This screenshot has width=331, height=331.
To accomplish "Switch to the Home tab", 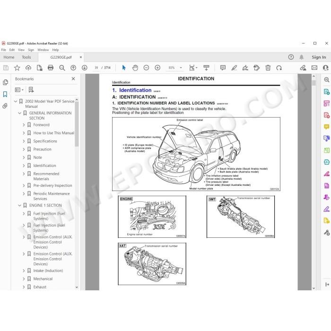I will pos(9,57).
